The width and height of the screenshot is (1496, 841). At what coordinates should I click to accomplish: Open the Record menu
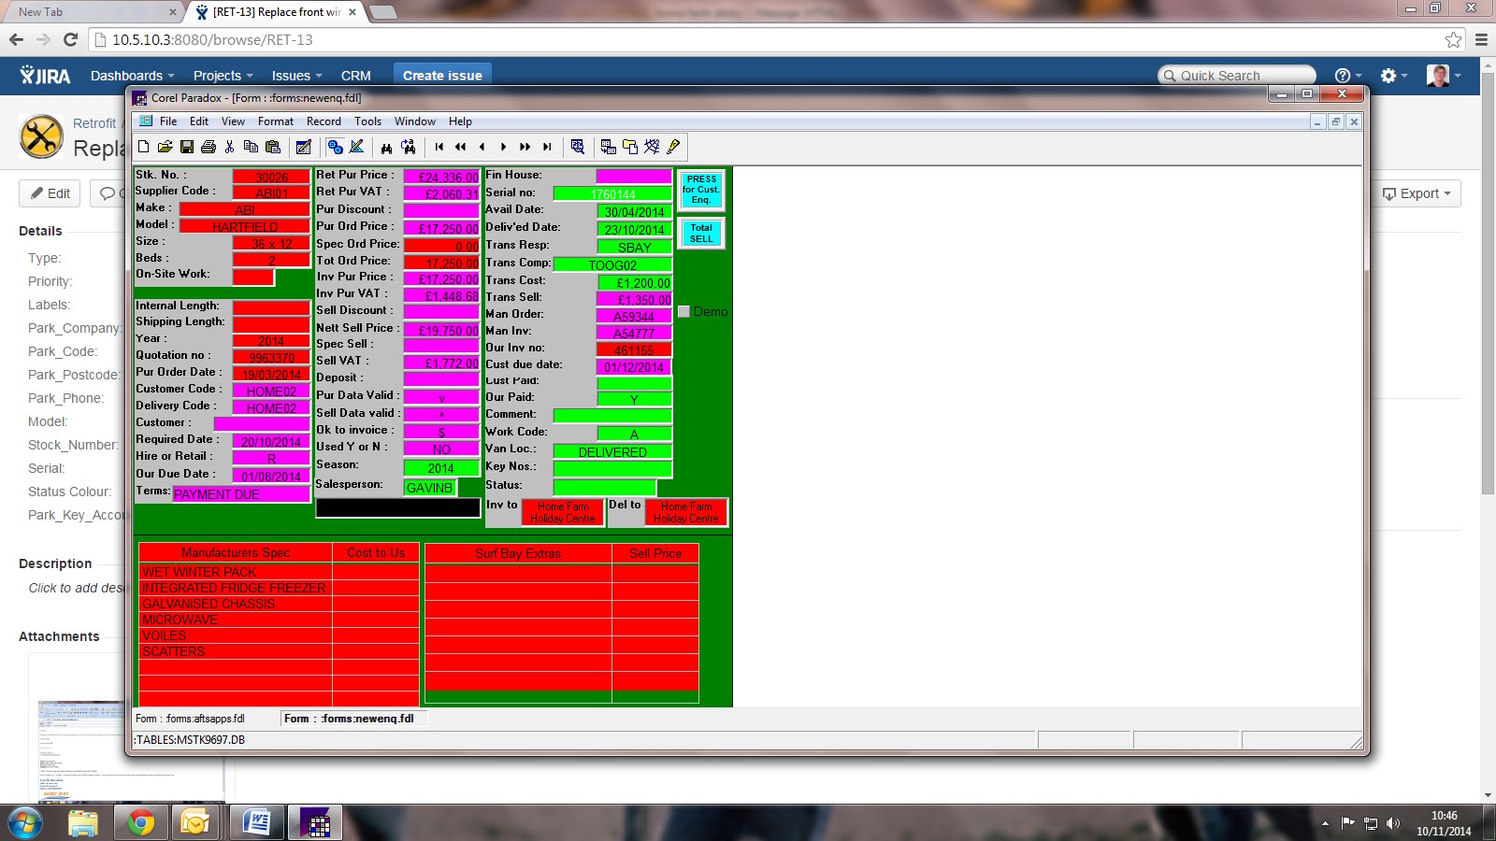324,121
